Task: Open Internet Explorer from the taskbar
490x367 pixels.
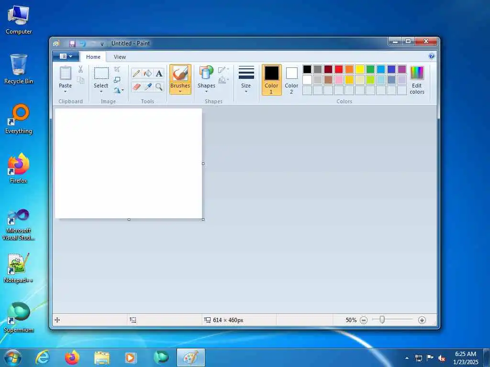Action: [x=43, y=357]
